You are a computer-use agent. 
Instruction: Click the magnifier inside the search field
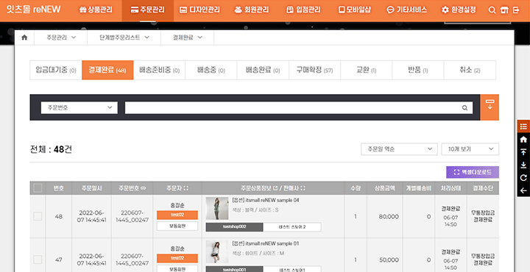464,108
